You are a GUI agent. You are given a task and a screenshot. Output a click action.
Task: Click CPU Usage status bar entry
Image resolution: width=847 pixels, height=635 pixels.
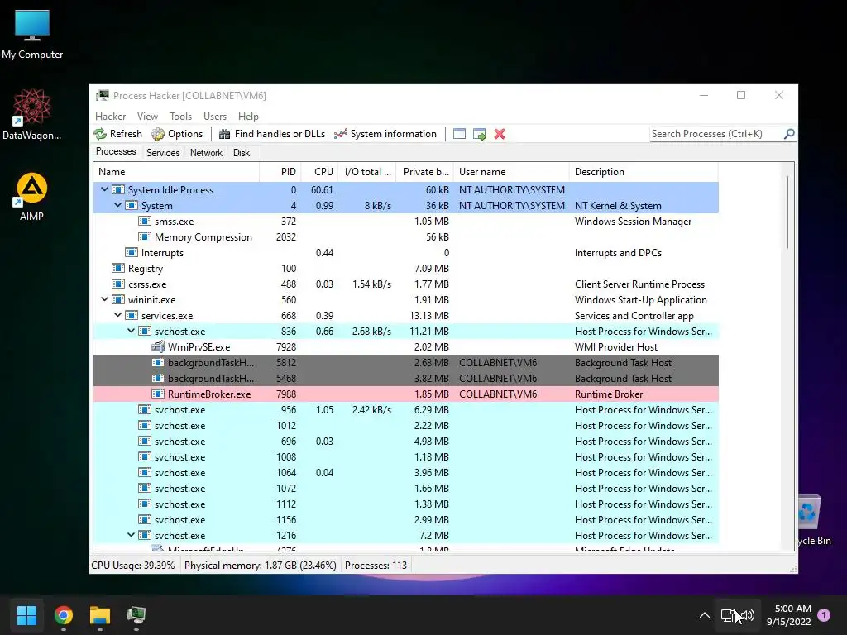pyautogui.click(x=133, y=566)
